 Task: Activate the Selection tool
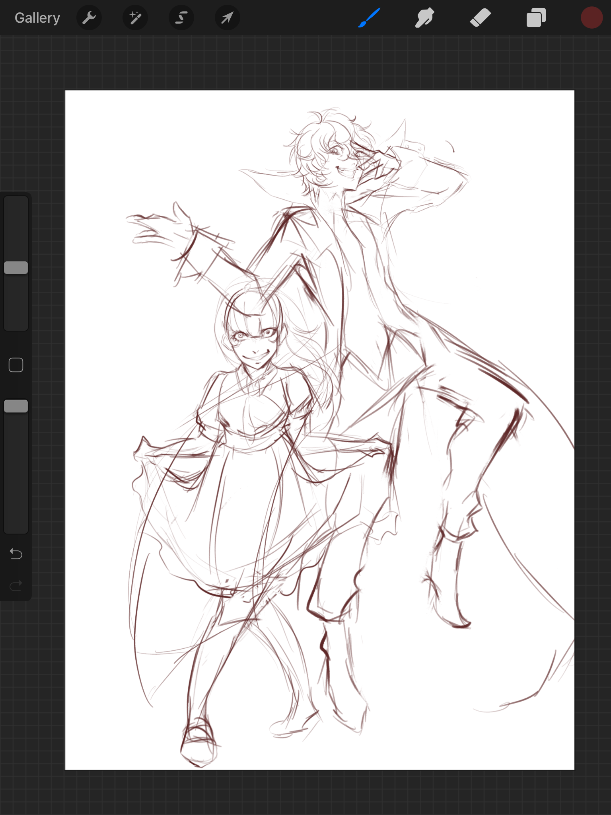[181, 18]
